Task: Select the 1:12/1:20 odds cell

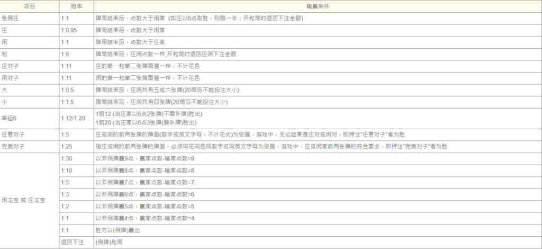Action: 73,118
